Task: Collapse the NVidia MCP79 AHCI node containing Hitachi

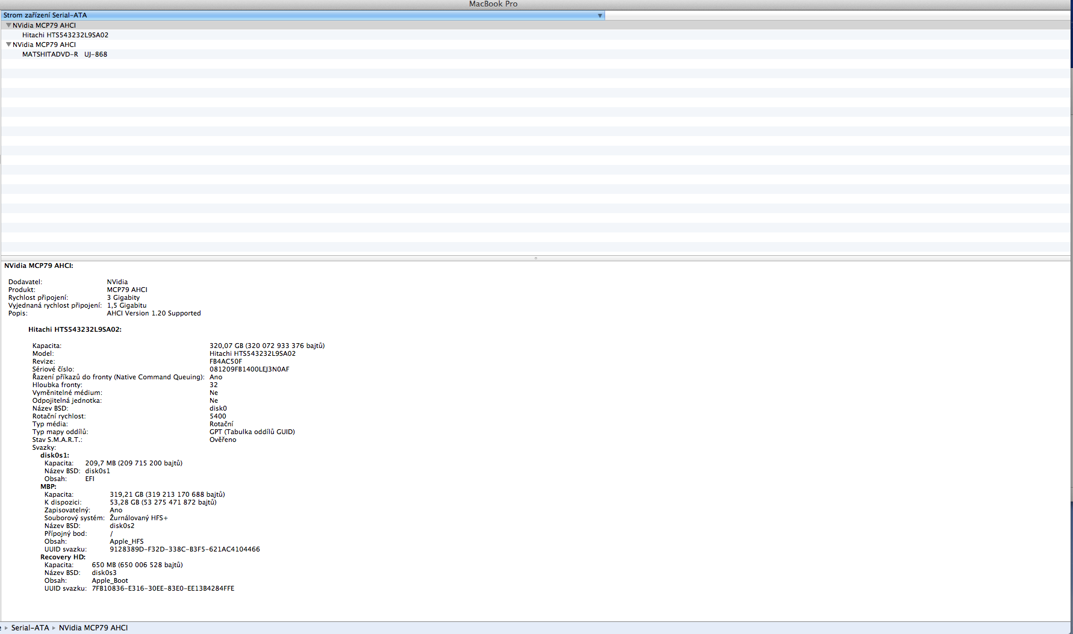Action: [8, 25]
